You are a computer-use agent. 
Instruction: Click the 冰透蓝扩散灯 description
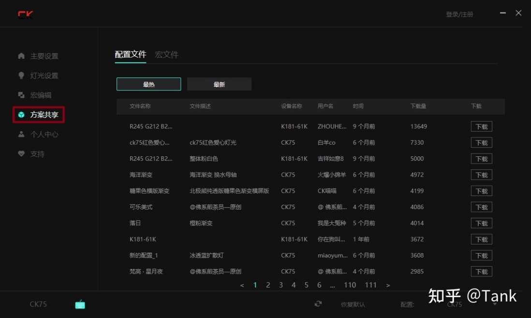point(206,255)
